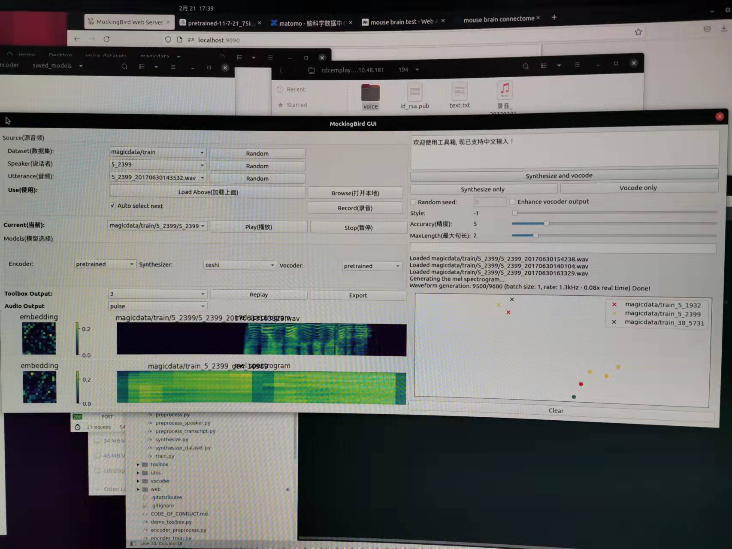Open the Toolbox Output dropdown
The image size is (732, 549).
158,294
